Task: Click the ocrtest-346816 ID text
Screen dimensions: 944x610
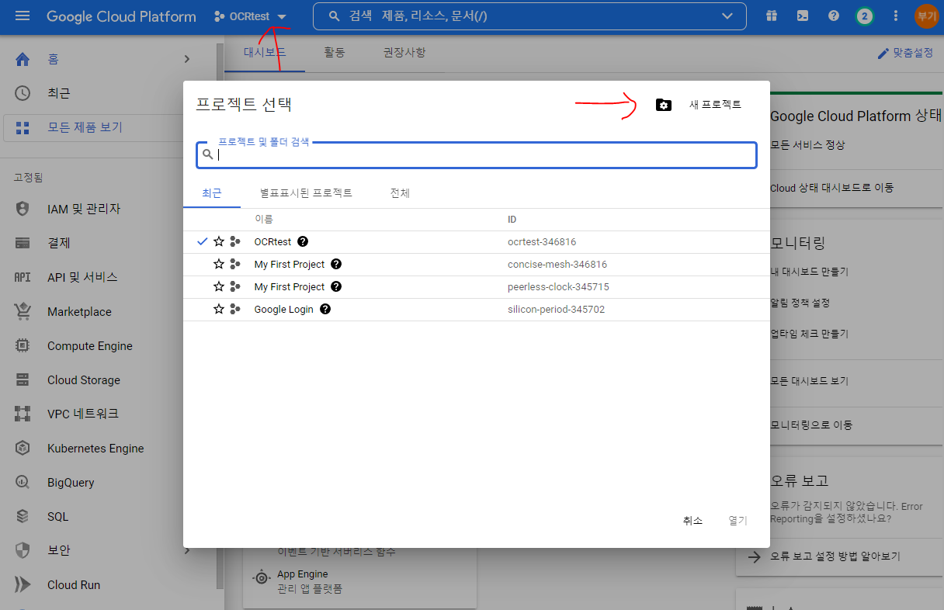Action: pyautogui.click(x=542, y=242)
